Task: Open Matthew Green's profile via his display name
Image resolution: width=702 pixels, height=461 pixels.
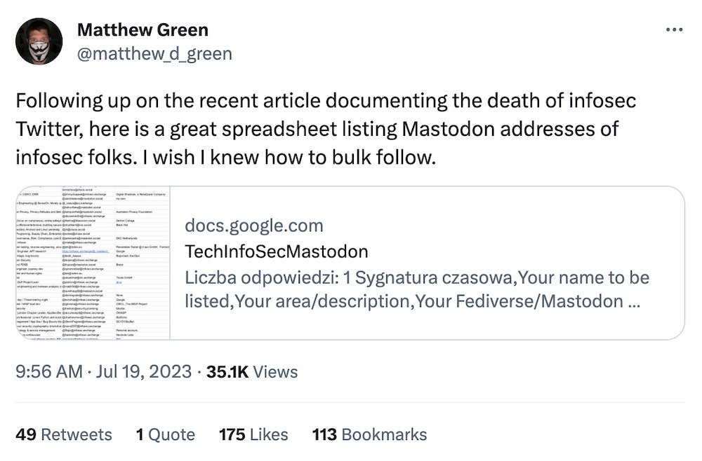Action: pyautogui.click(x=144, y=30)
